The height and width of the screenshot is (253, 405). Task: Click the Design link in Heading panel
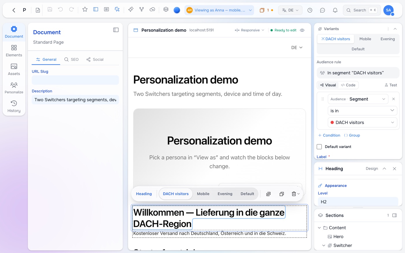pos(372,169)
